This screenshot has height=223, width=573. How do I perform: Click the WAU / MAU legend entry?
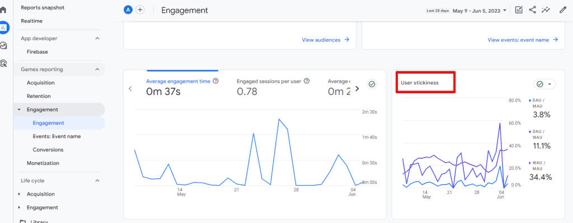point(539,165)
